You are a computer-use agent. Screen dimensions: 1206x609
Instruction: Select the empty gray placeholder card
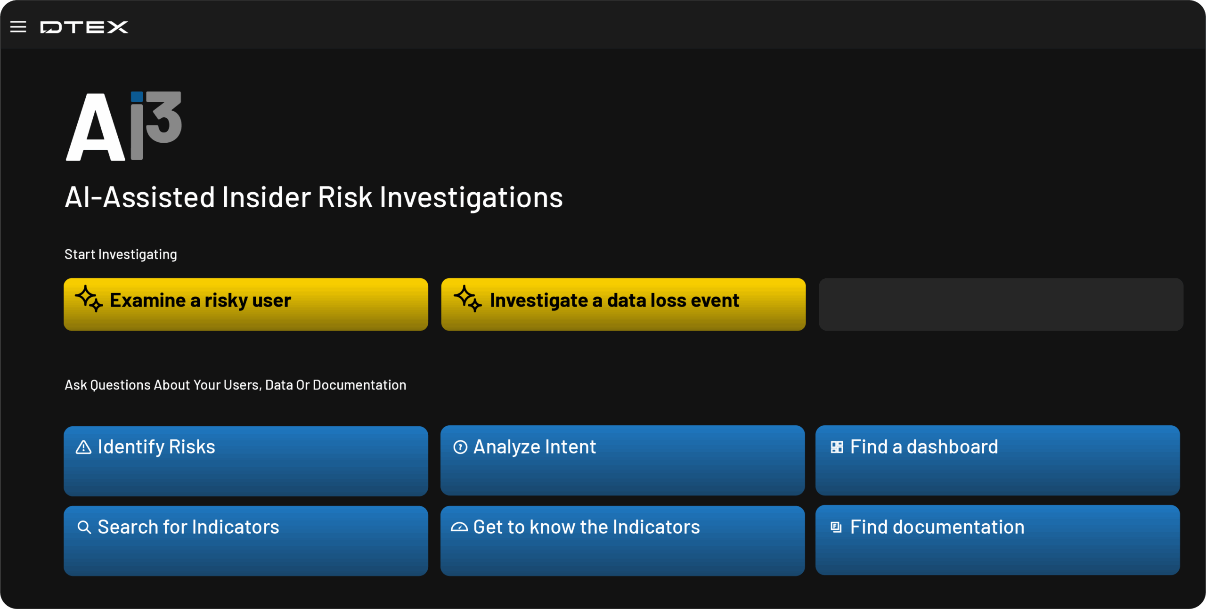coord(1001,304)
